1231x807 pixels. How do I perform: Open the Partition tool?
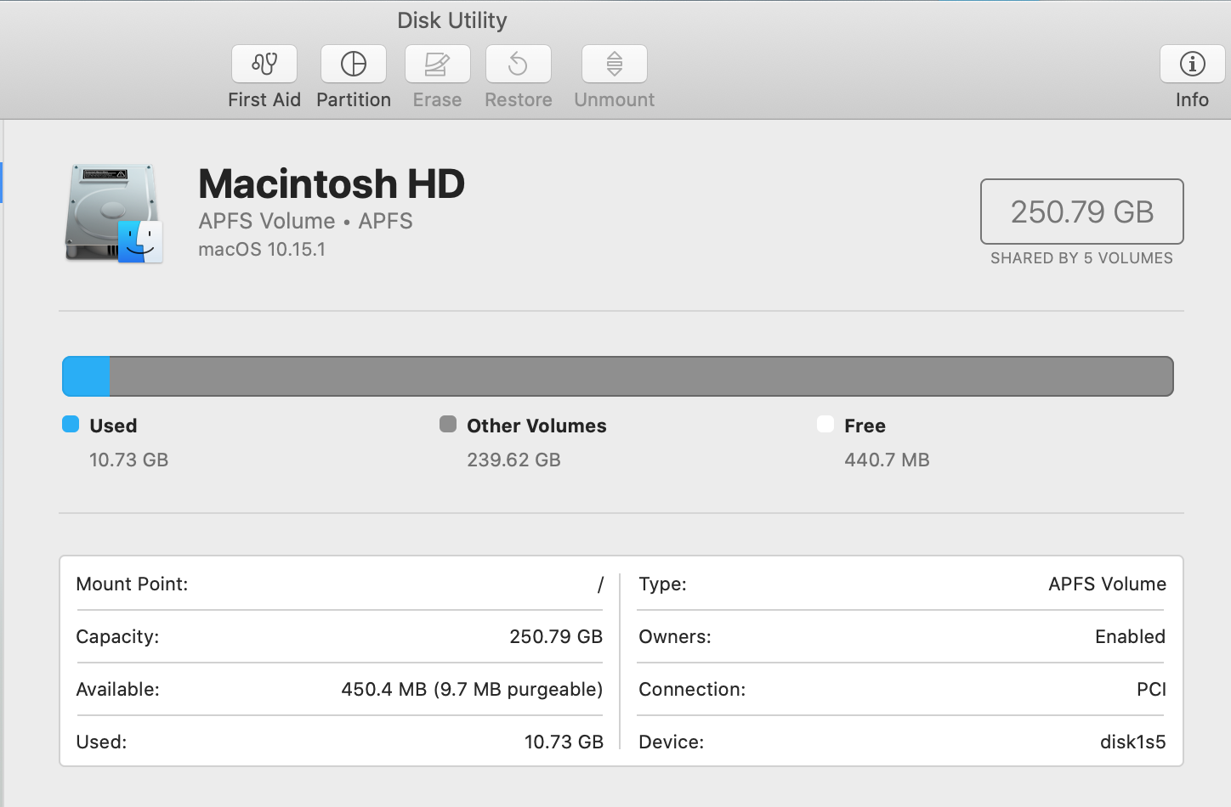(354, 64)
